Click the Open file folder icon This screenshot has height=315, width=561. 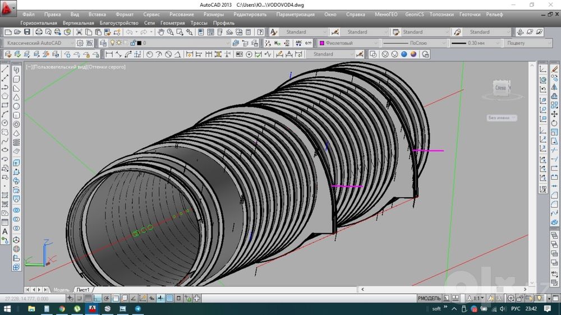tap(17, 32)
